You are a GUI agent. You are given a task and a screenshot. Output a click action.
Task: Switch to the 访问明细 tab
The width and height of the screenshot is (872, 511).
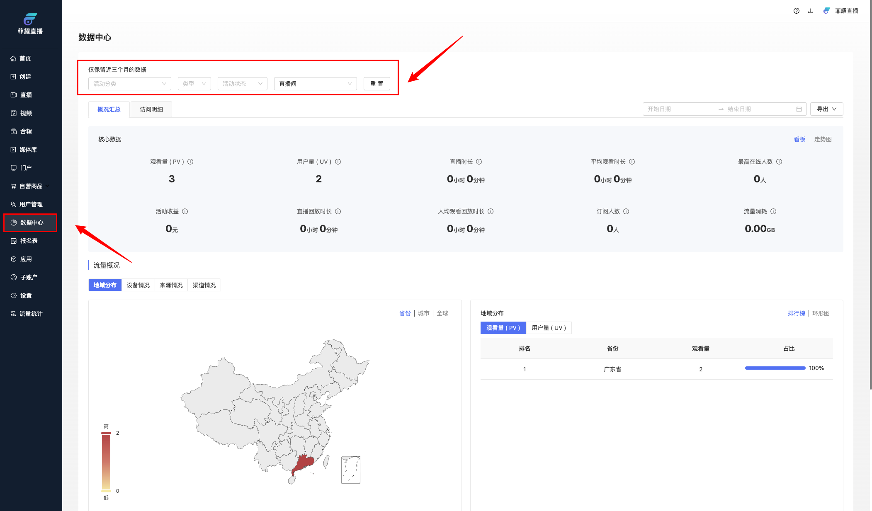[x=151, y=109]
